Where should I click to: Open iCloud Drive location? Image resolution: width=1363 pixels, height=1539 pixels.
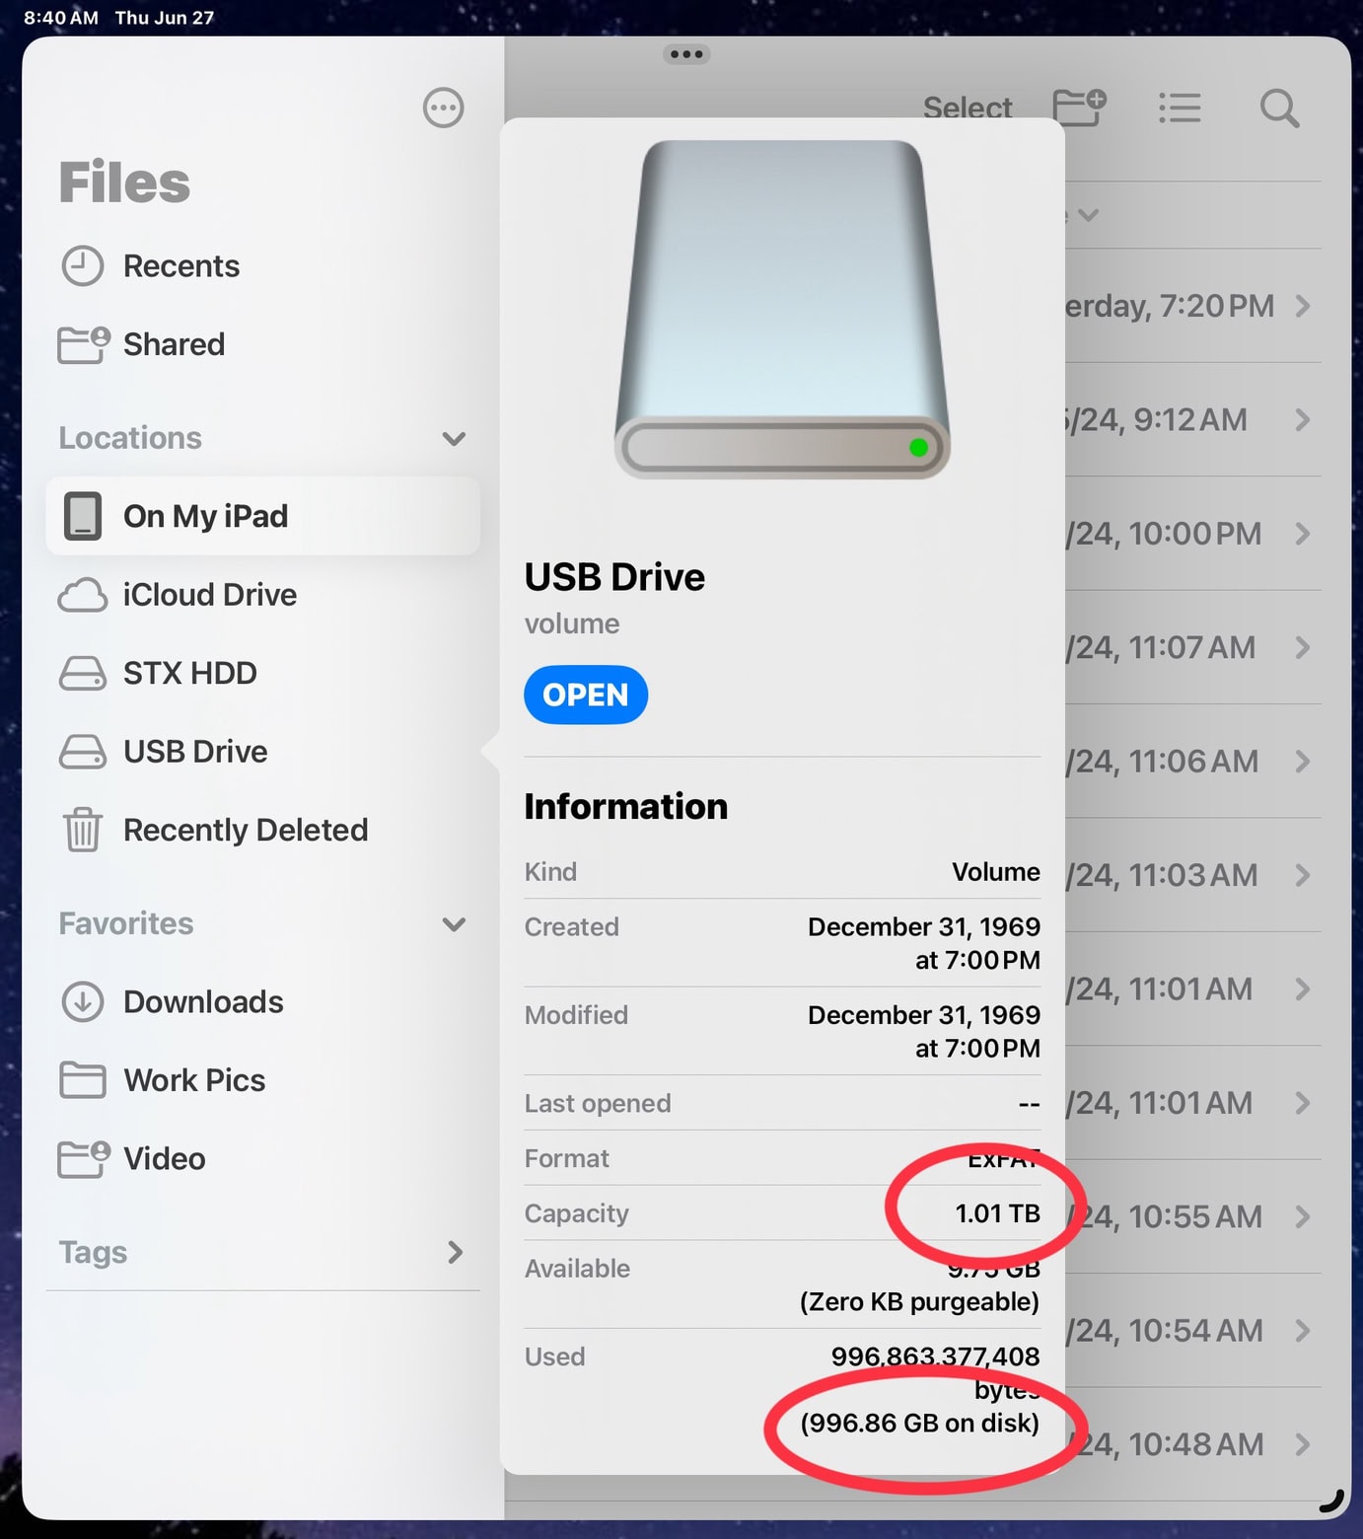(209, 595)
